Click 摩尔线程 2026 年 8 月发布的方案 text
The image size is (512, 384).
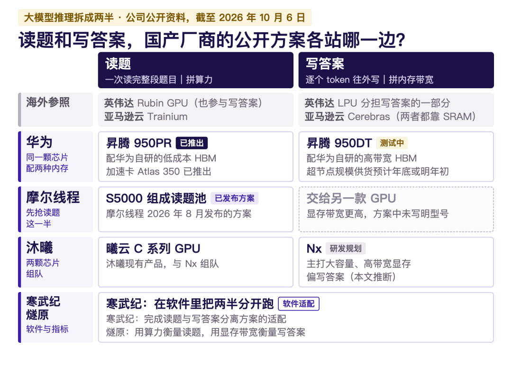(x=179, y=213)
